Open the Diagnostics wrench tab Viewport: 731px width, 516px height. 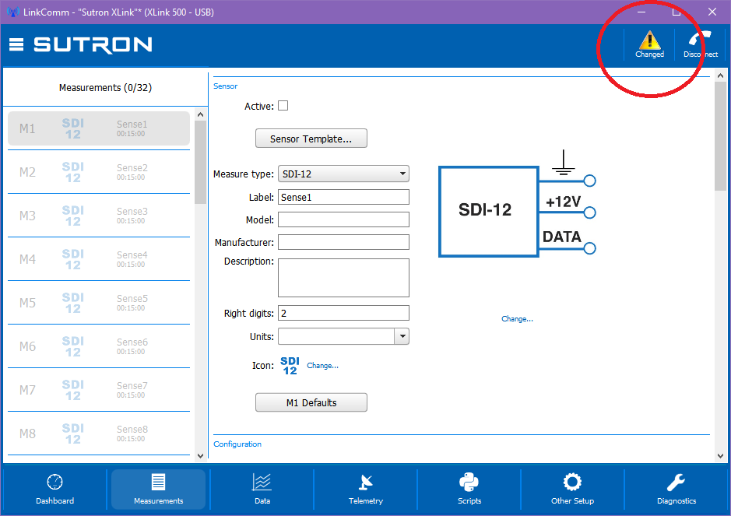click(x=676, y=490)
